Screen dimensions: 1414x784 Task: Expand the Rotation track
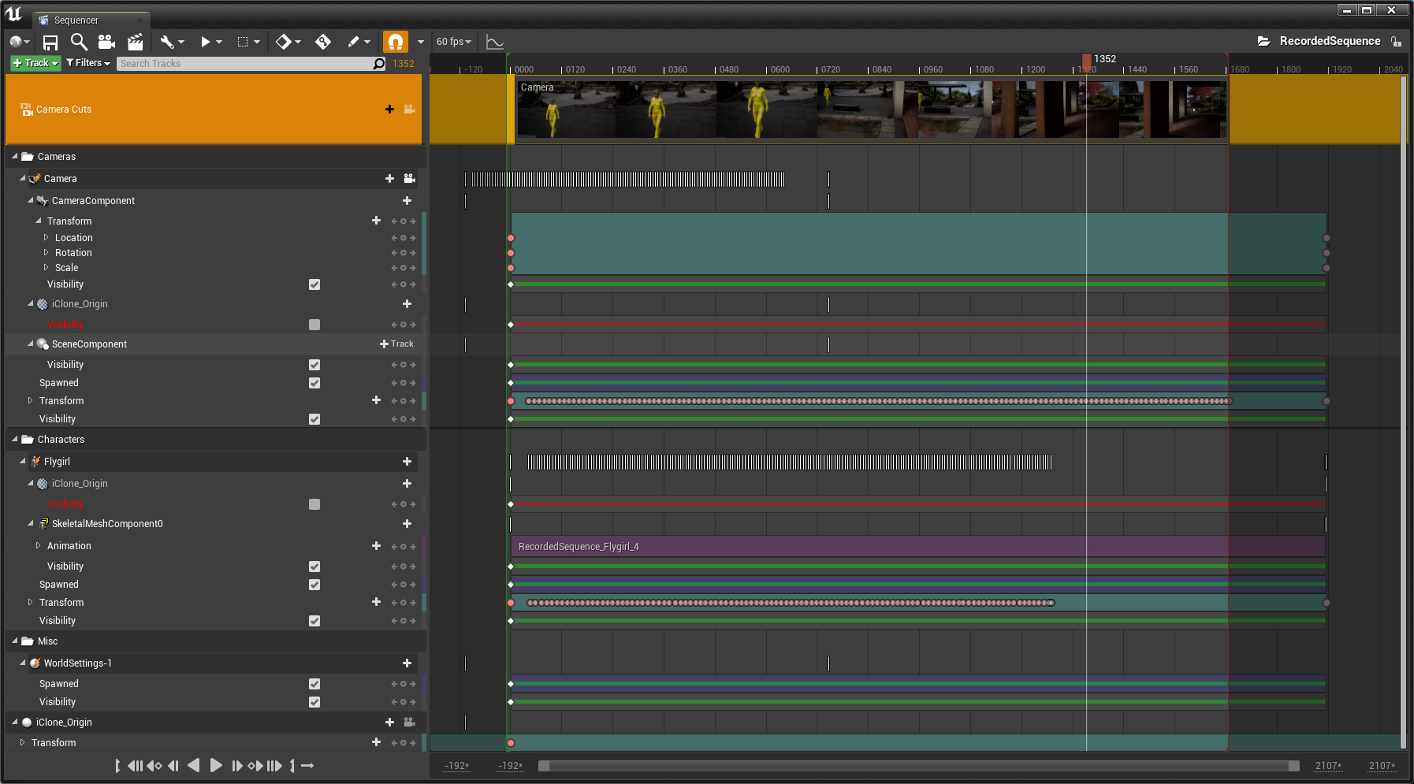click(47, 252)
